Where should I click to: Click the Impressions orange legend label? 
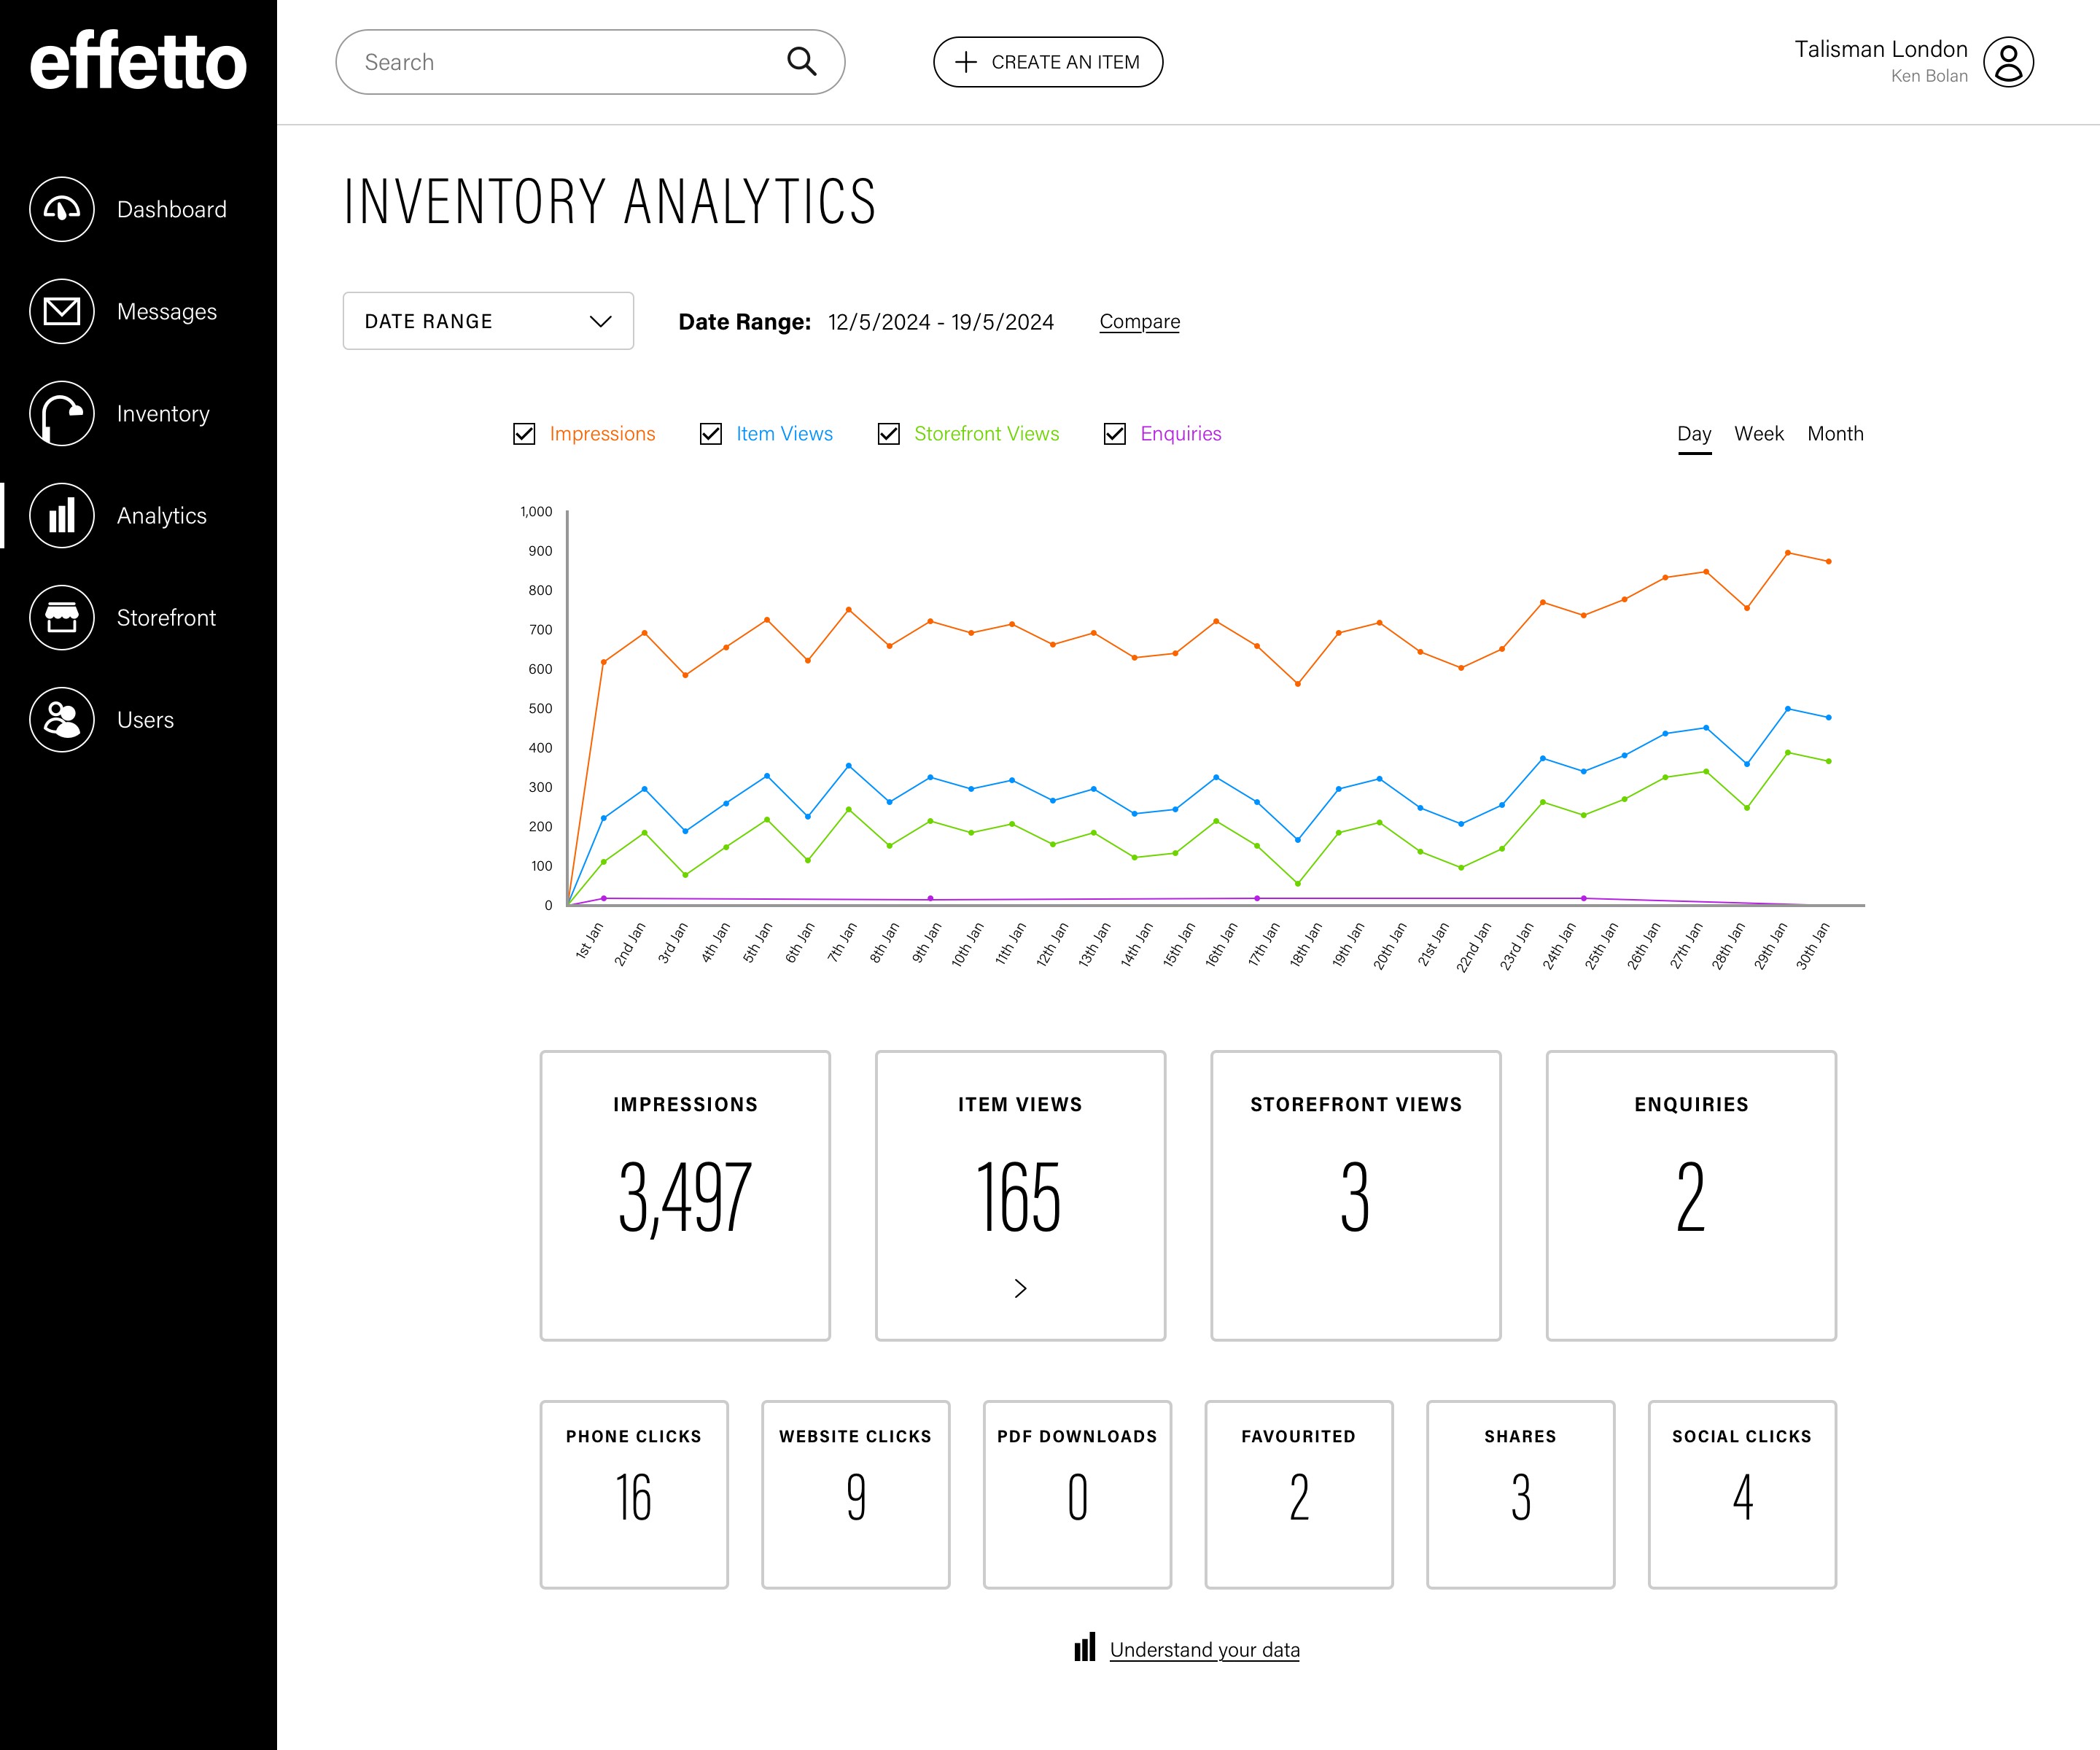pyautogui.click(x=602, y=434)
